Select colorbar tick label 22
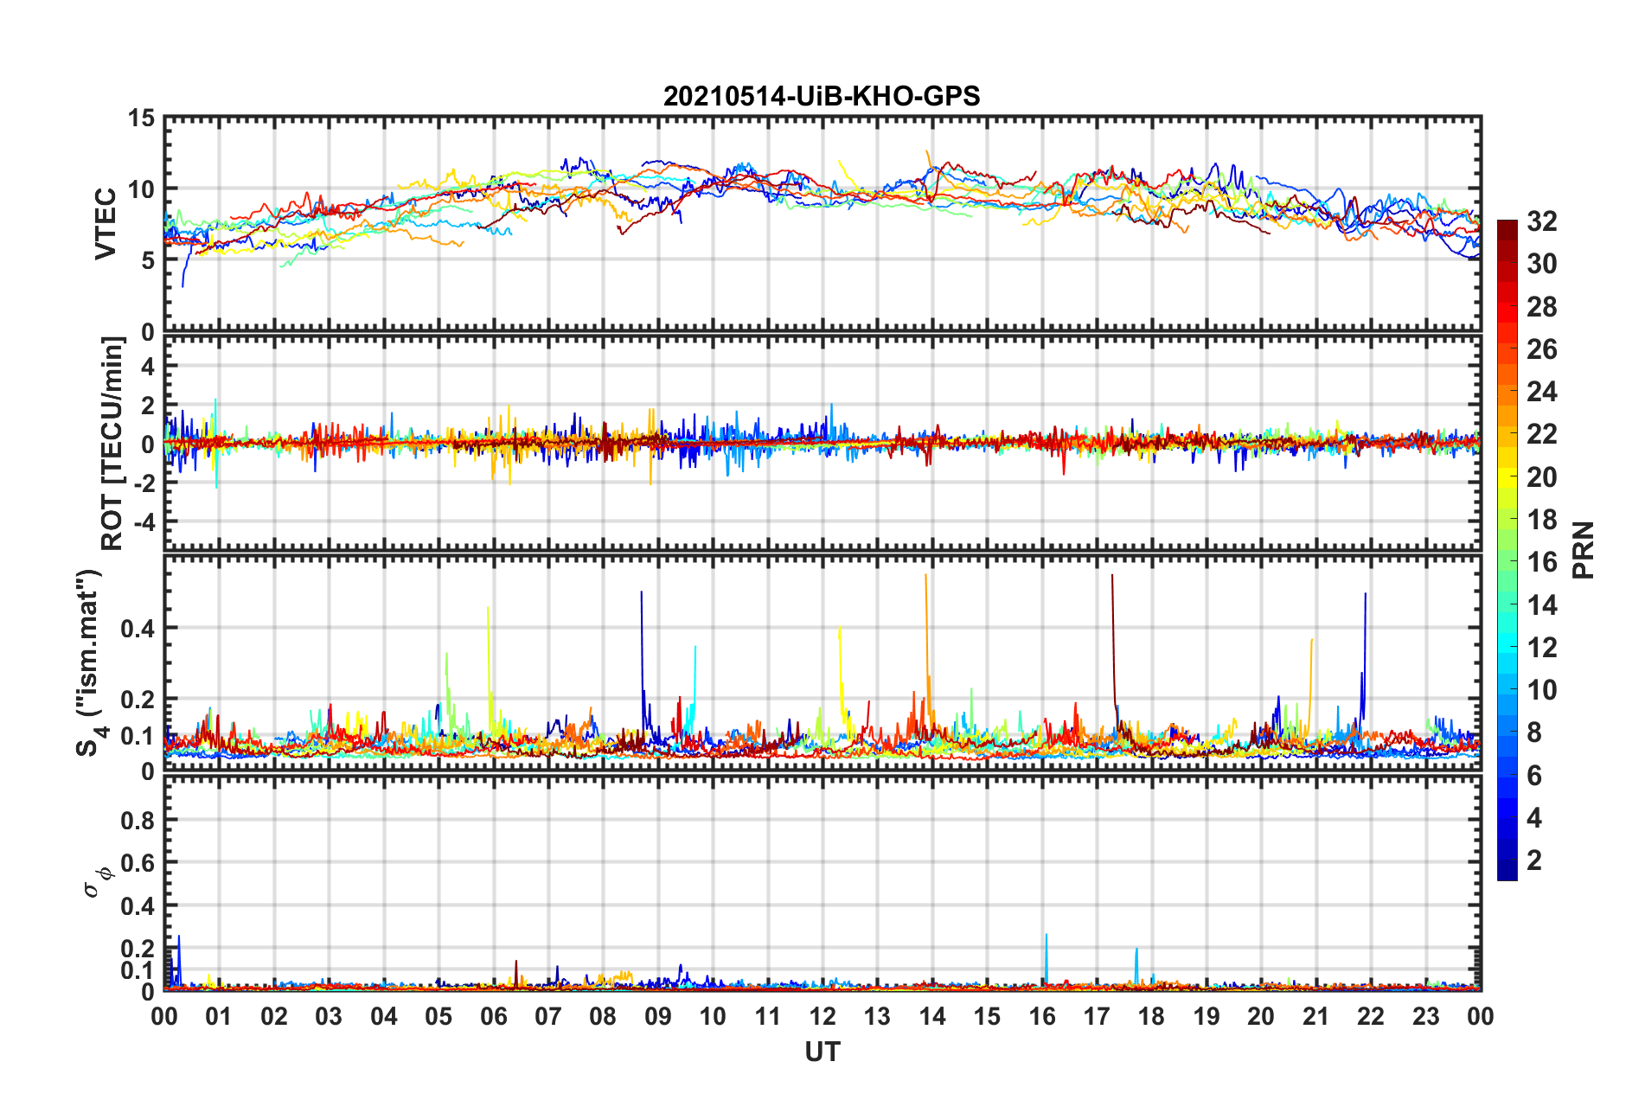Viewport: 1645px width, 1100px height. tap(1542, 434)
